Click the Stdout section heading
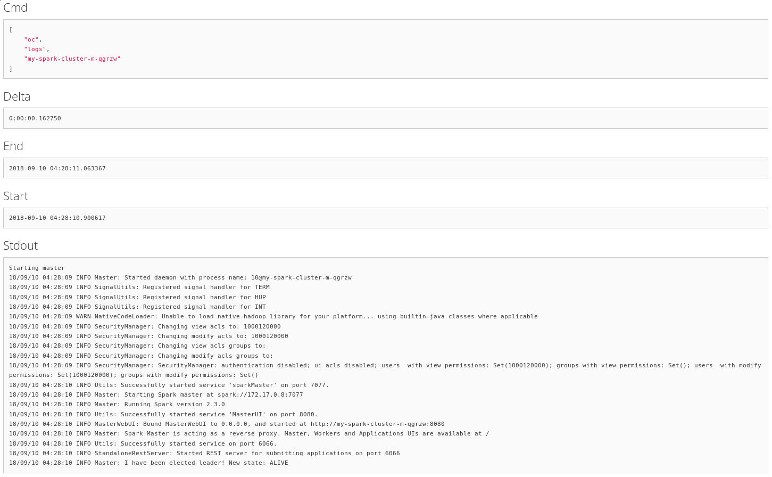Screen dimensions: 772x477 [21, 246]
